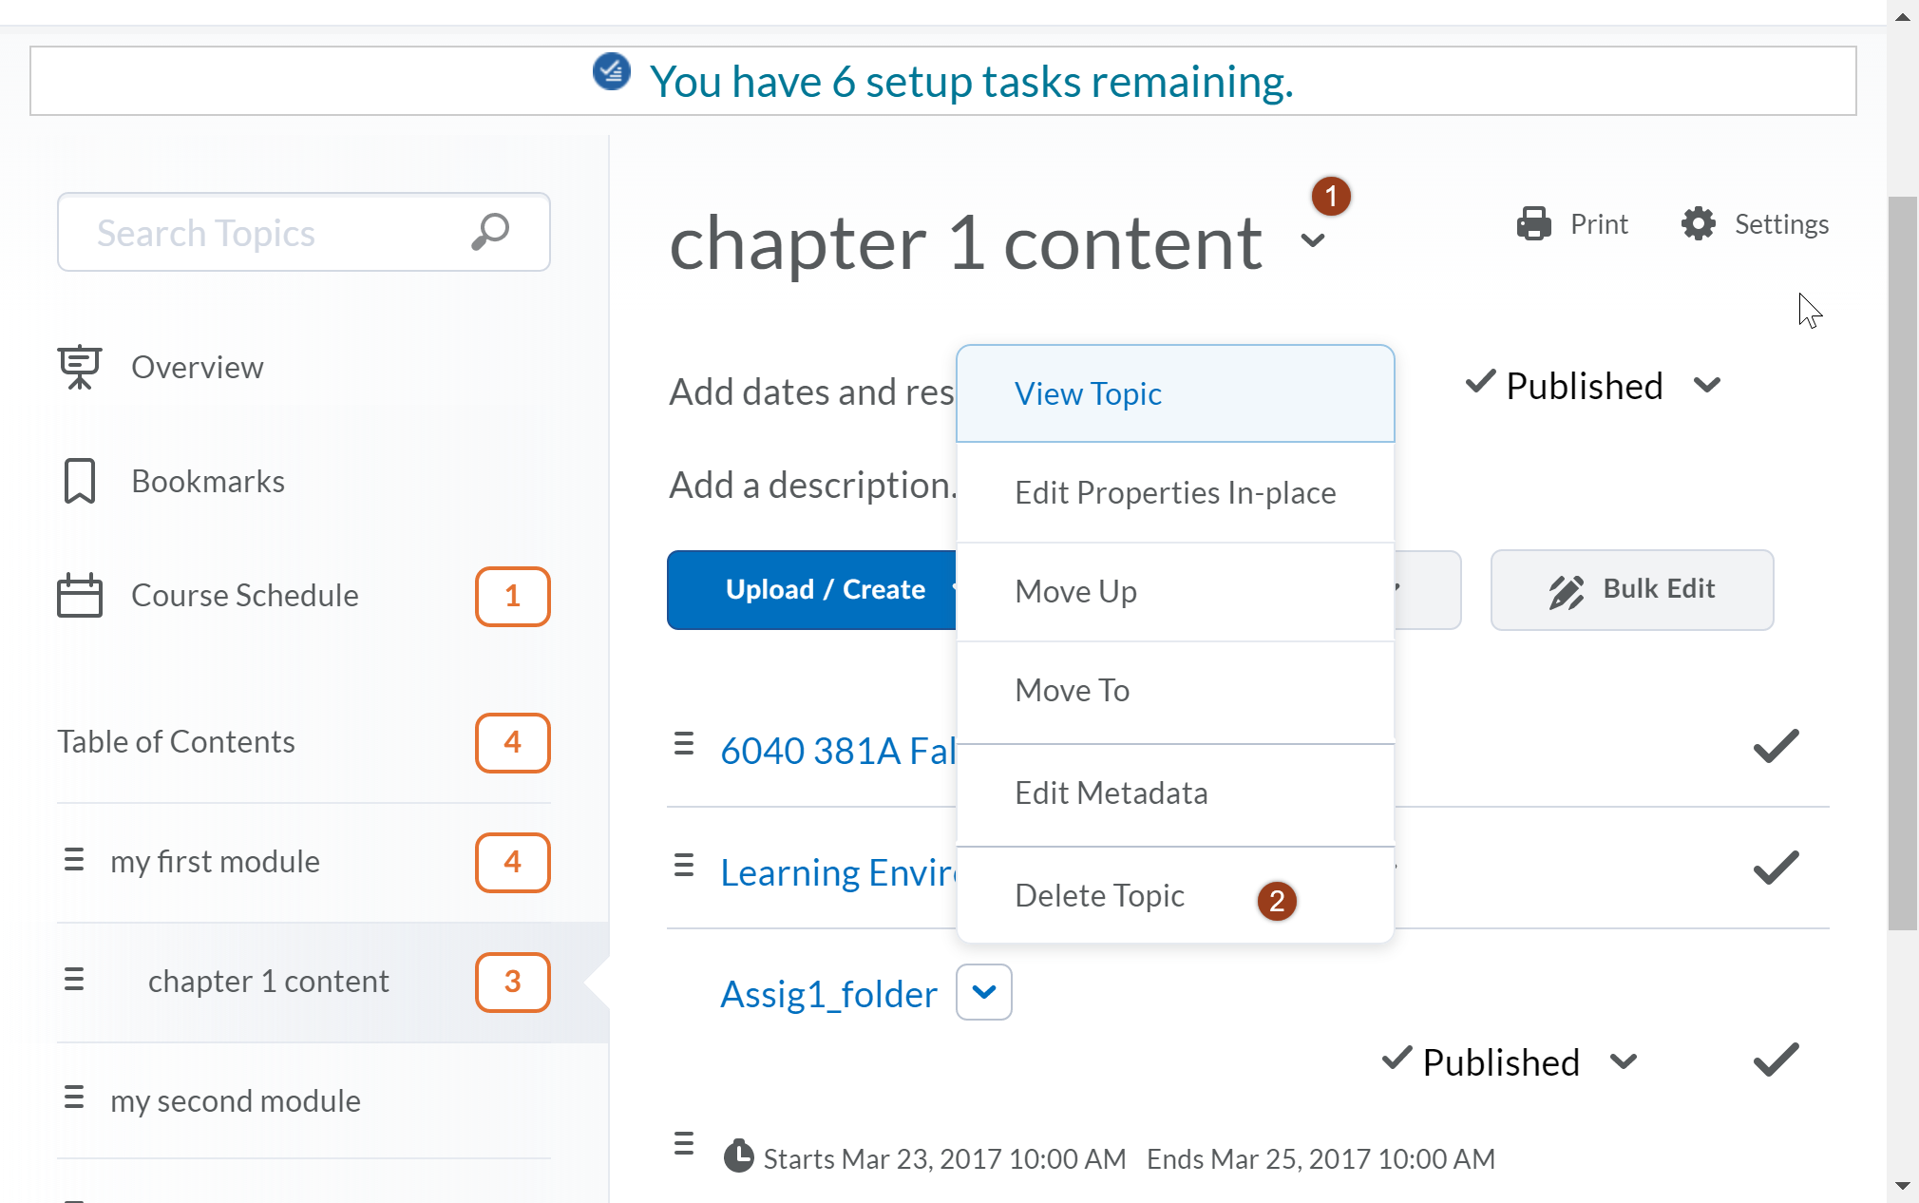Open Overview in the sidebar

tap(198, 367)
